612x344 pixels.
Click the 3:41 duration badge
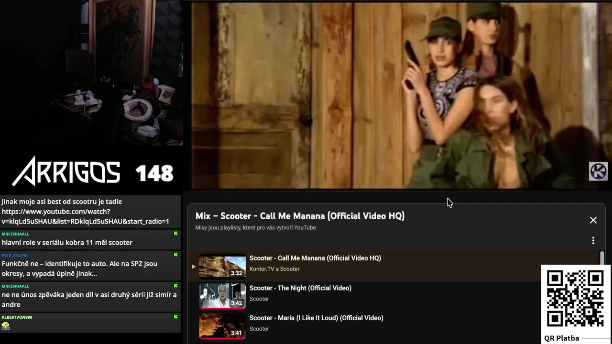click(x=236, y=333)
